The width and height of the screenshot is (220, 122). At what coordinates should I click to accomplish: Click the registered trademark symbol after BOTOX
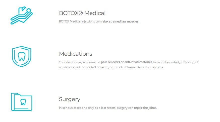pyautogui.click(x=81, y=13)
